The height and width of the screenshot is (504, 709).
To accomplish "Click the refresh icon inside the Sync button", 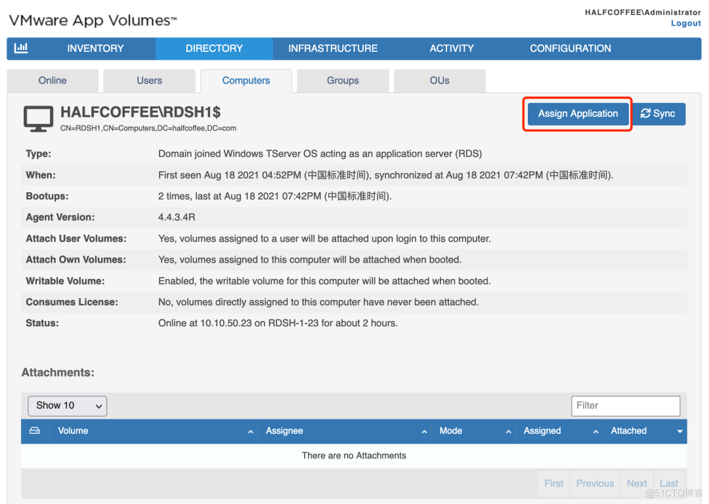I will 646,114.
